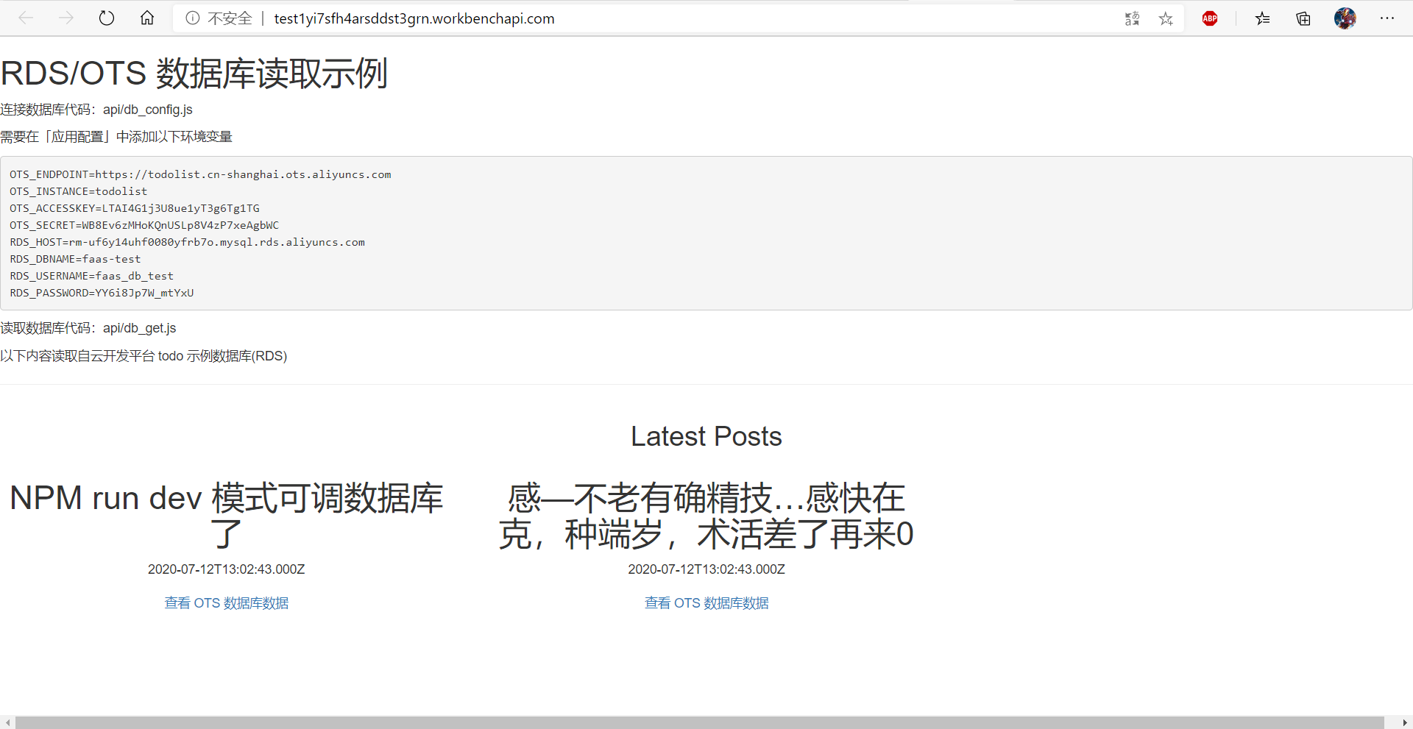Click the user profile avatar
Viewport: 1413px width, 729px height.
[1345, 18]
